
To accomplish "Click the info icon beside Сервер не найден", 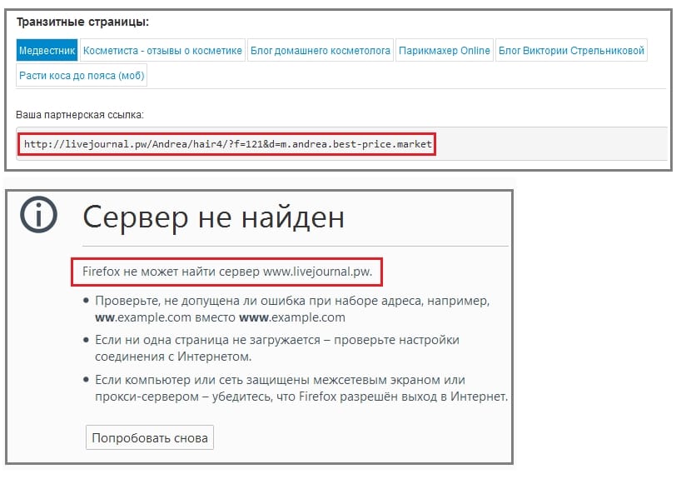I will point(38,214).
